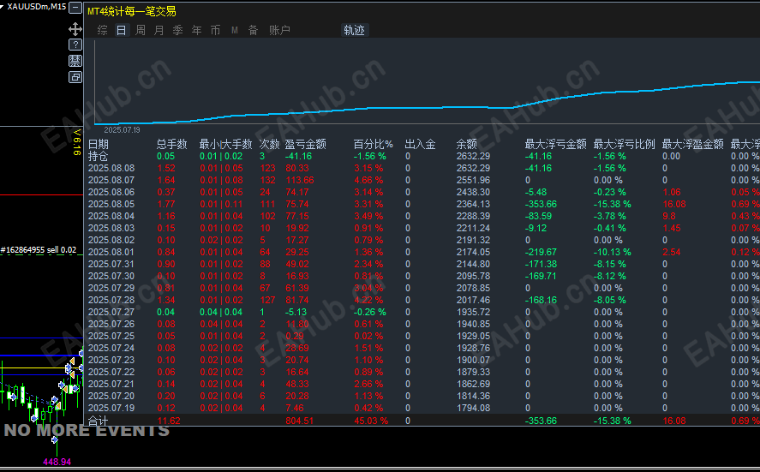
Task: Select the 2025.08.04 date row
Action: (422, 216)
